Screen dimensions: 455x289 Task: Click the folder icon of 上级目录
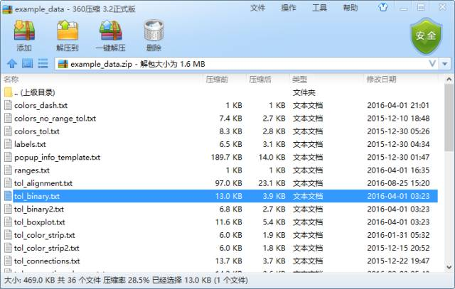(9, 92)
